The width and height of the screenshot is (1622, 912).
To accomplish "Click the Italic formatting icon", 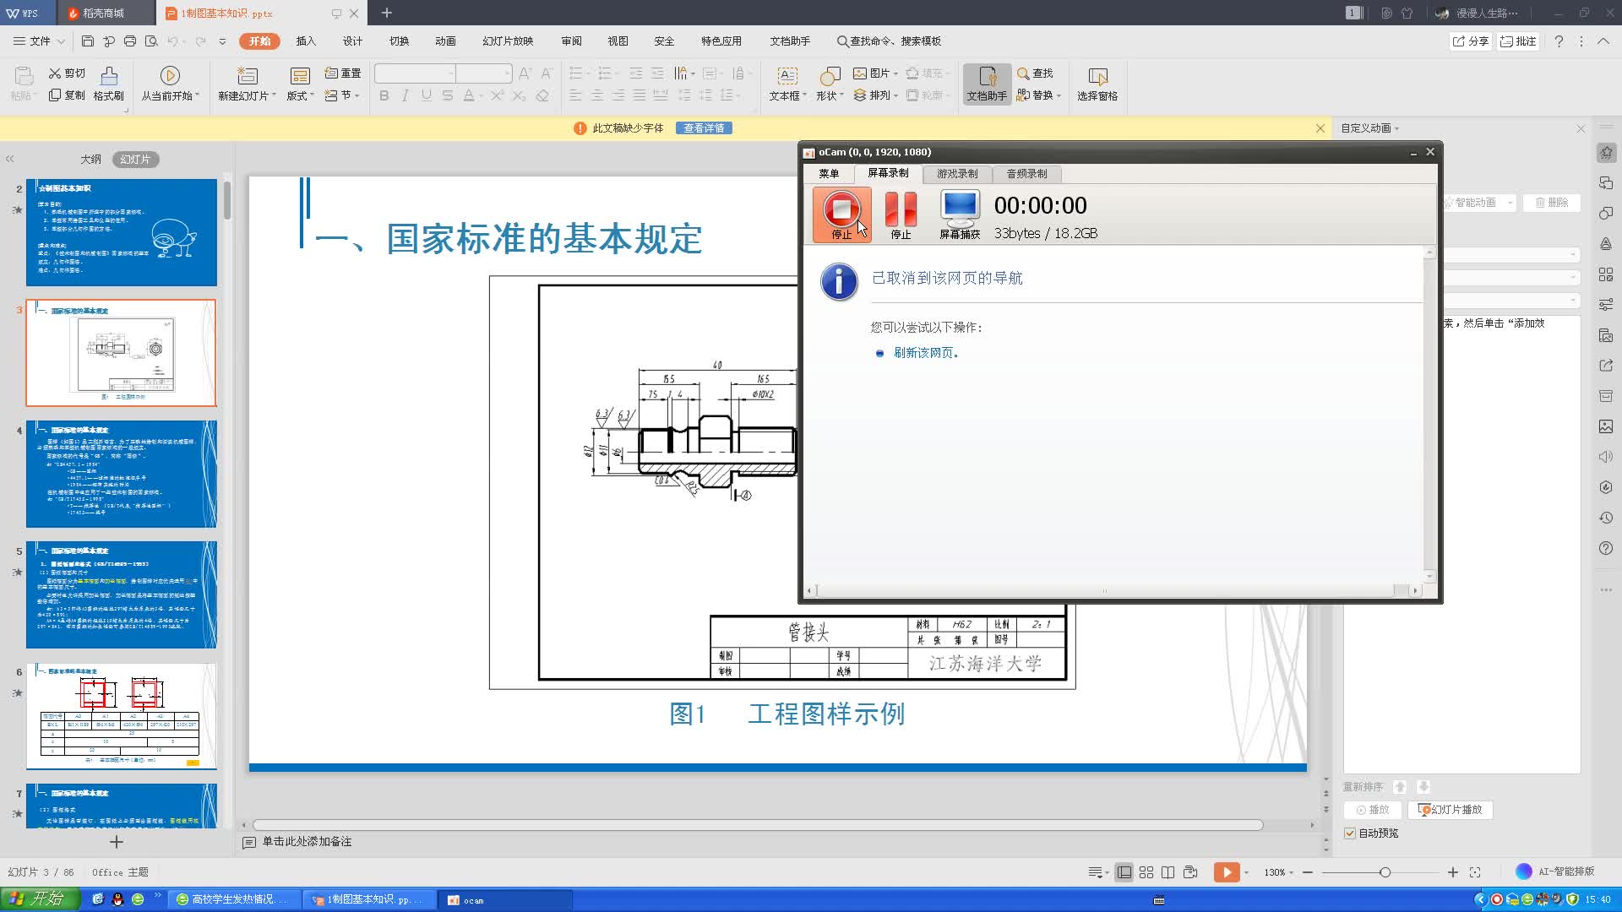I will (405, 95).
